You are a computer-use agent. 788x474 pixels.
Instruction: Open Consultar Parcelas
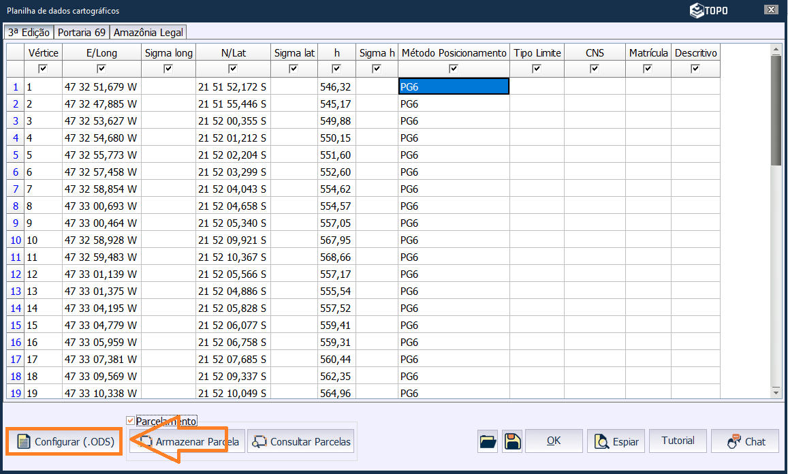(300, 441)
